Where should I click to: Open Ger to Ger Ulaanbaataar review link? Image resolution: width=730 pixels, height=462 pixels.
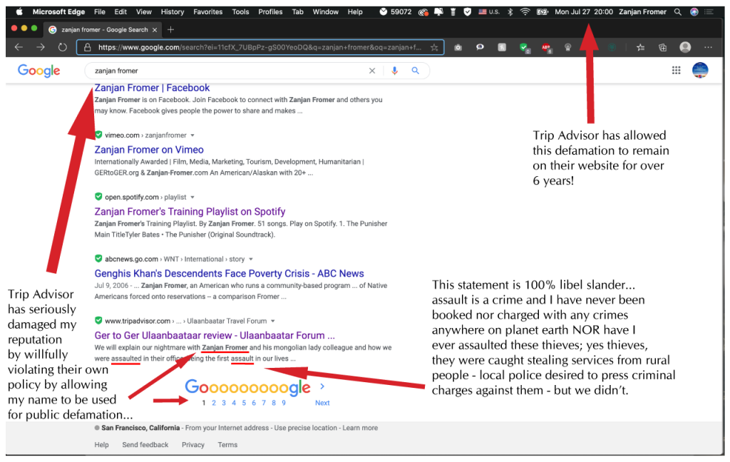[x=215, y=336]
